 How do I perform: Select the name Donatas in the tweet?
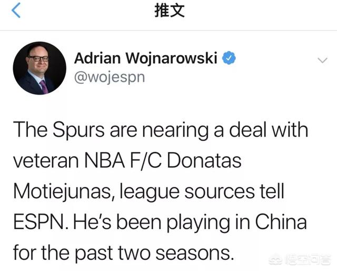point(204,160)
